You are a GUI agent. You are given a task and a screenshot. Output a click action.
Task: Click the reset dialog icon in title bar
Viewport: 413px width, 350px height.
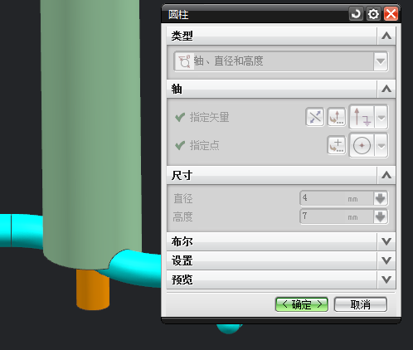coord(356,14)
